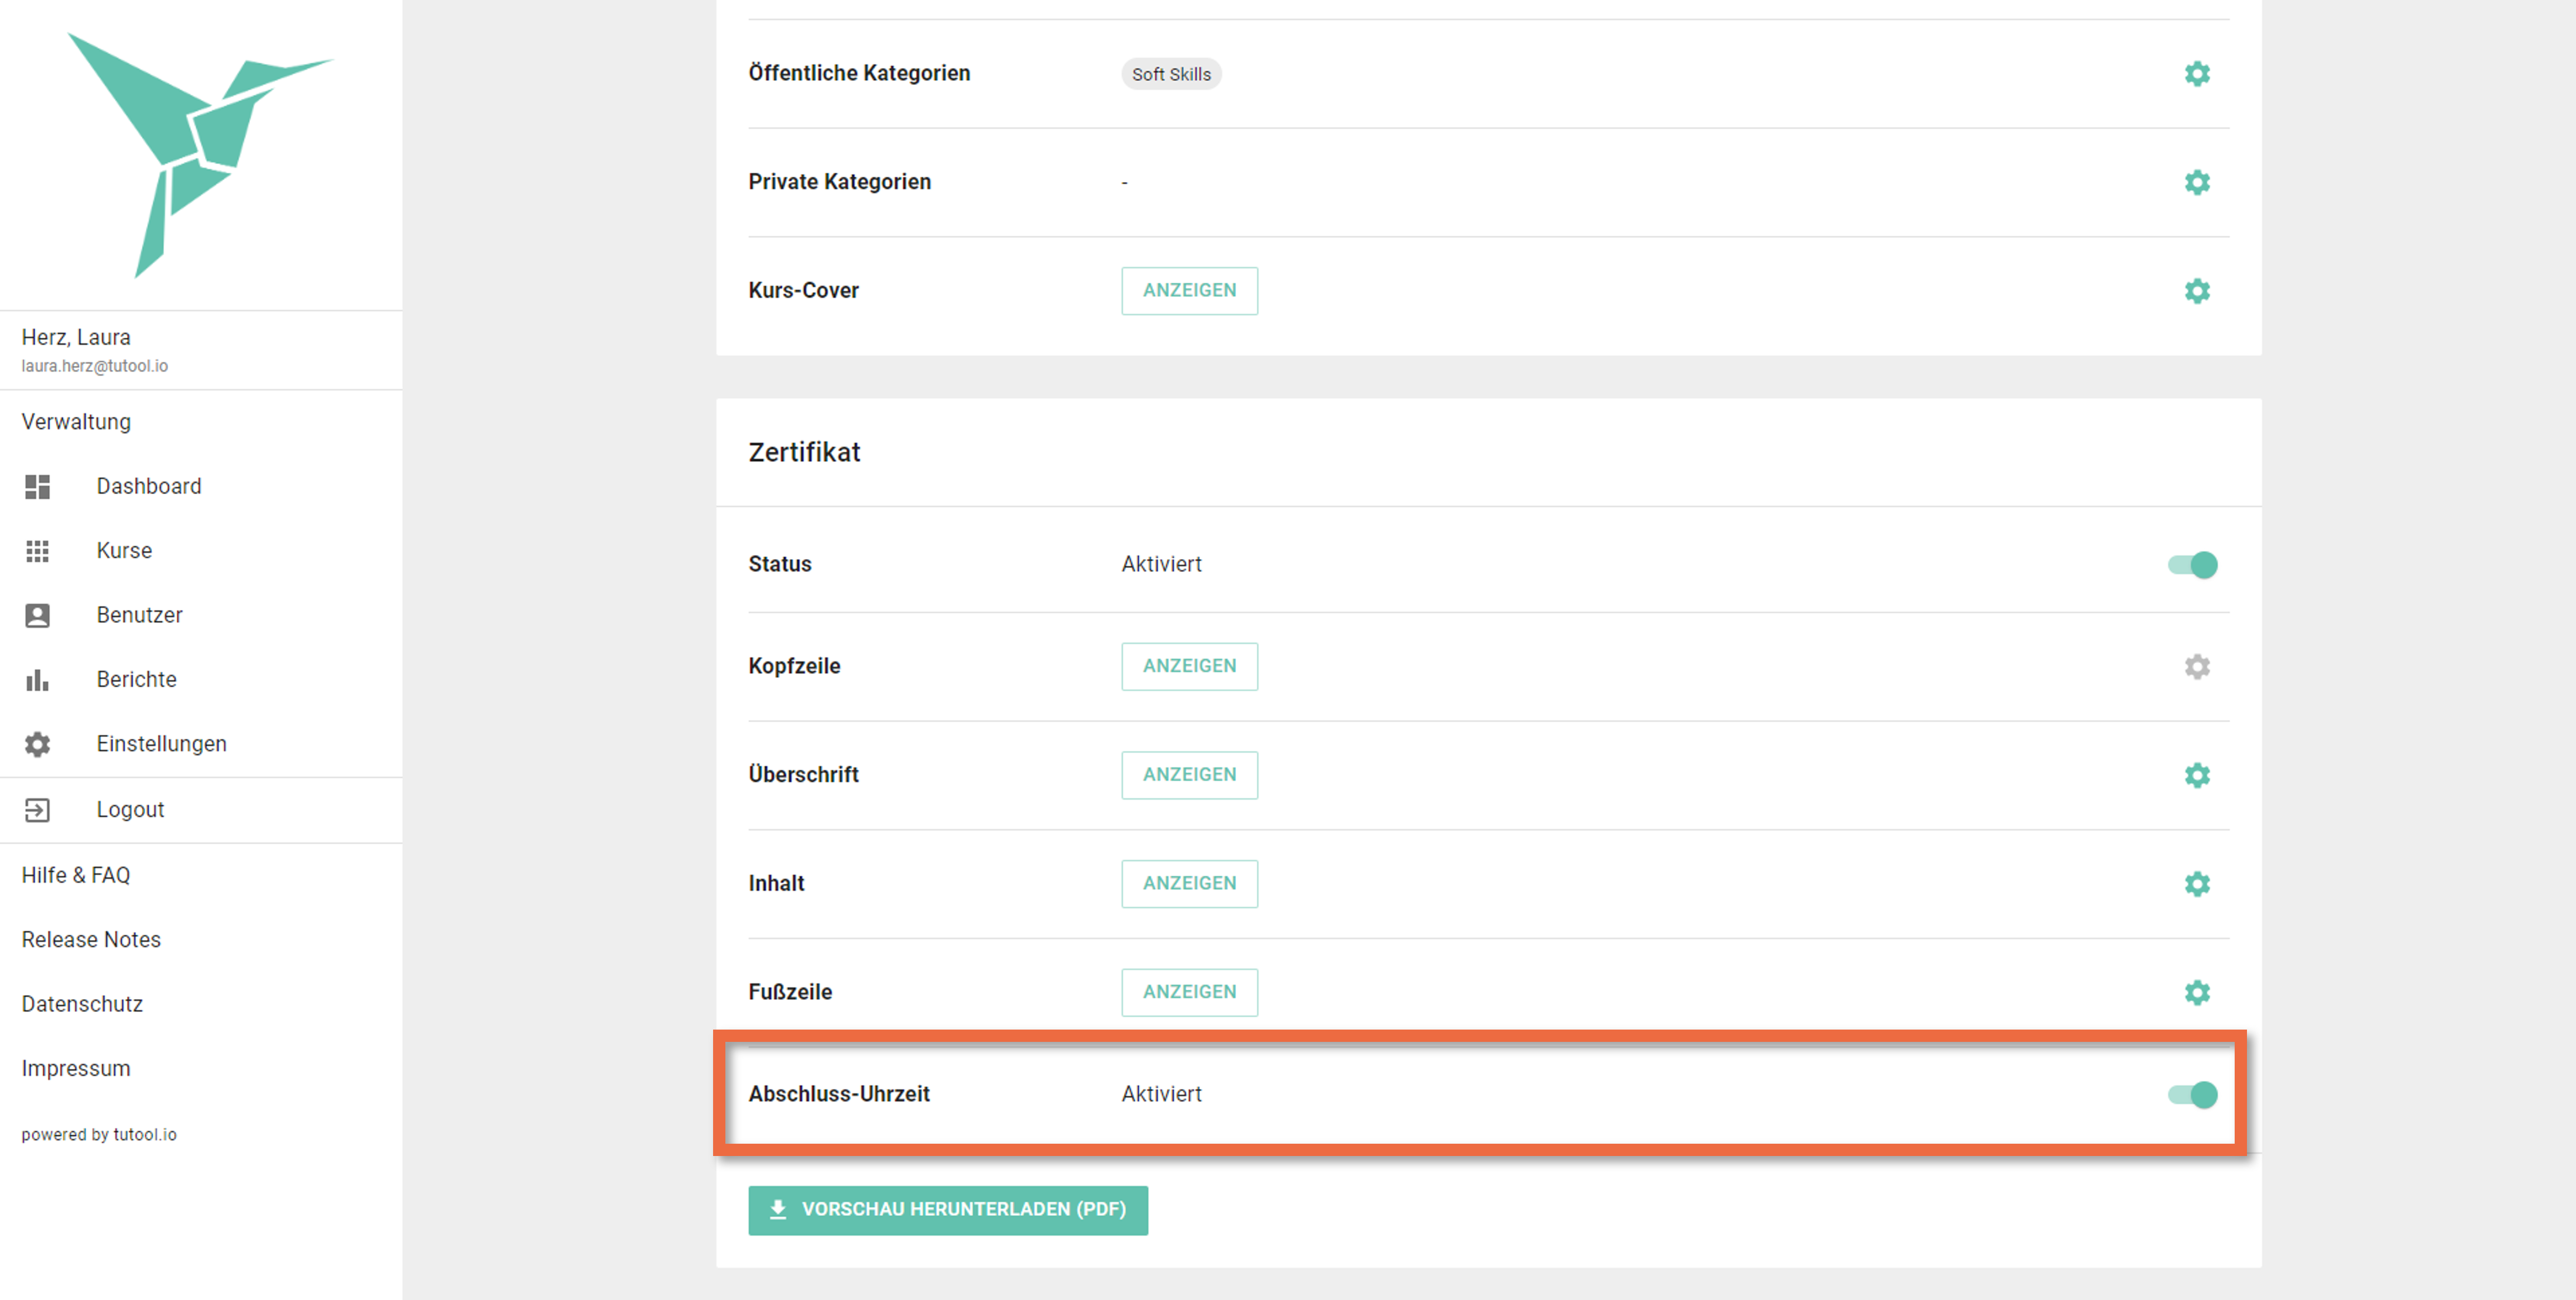
Task: Click the Soft Skills category chip
Action: (x=1170, y=74)
